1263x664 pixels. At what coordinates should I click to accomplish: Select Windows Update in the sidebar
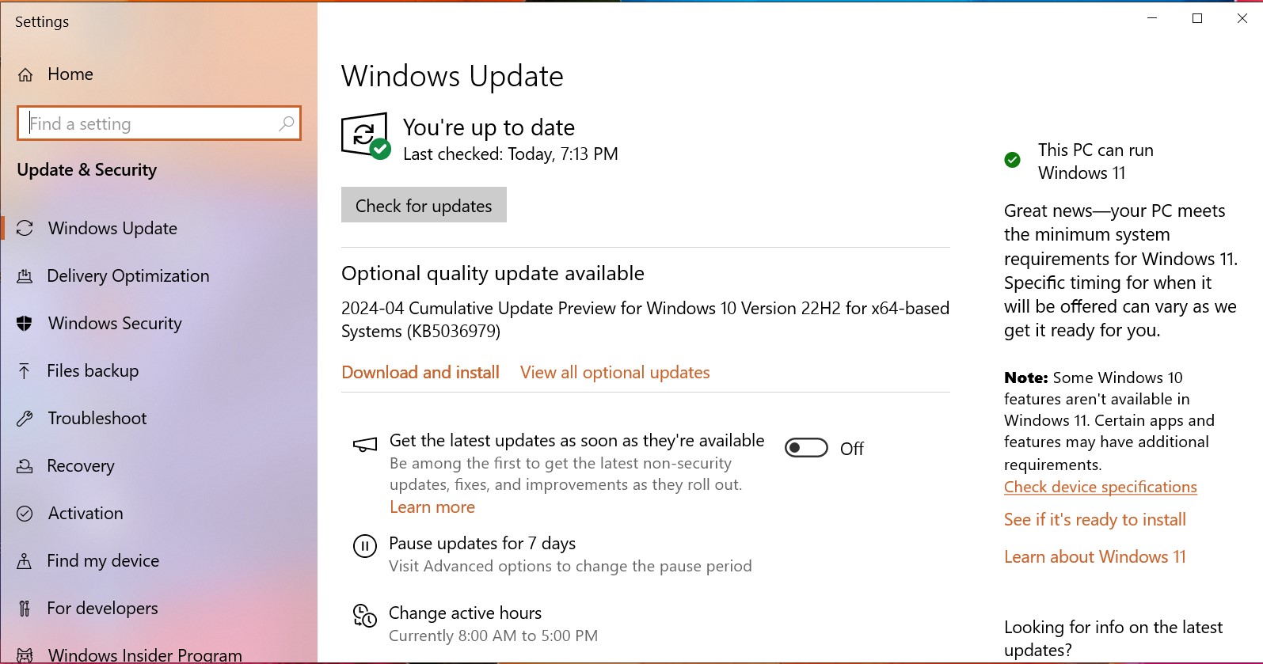point(112,228)
